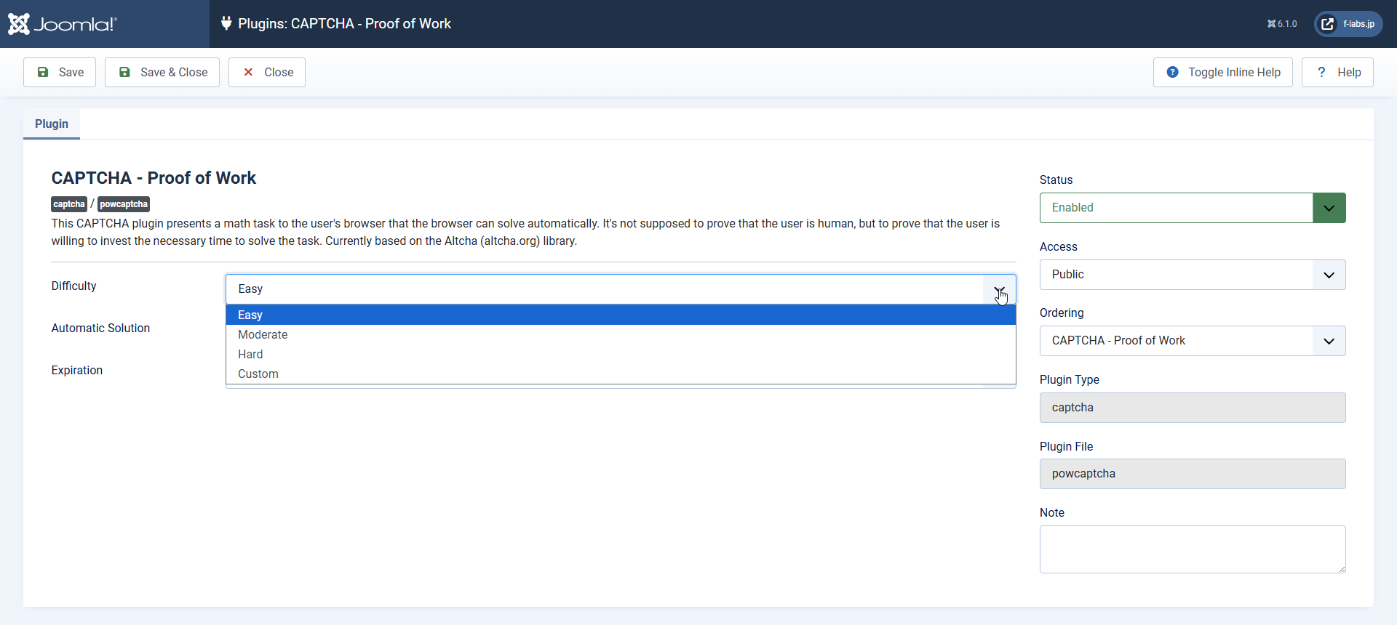Click the Access label

[1058, 246]
